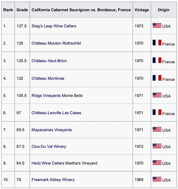Image resolution: width=178 pixels, height=189 pixels.
Task: Click the French flag in the Château Montrose row
Action: [x=157, y=78]
